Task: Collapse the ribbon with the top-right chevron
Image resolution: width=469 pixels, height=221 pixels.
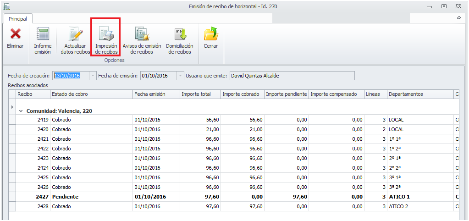Action: tap(459, 18)
